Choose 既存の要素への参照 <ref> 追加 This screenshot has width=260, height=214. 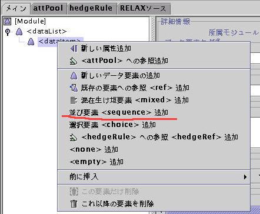154,88
